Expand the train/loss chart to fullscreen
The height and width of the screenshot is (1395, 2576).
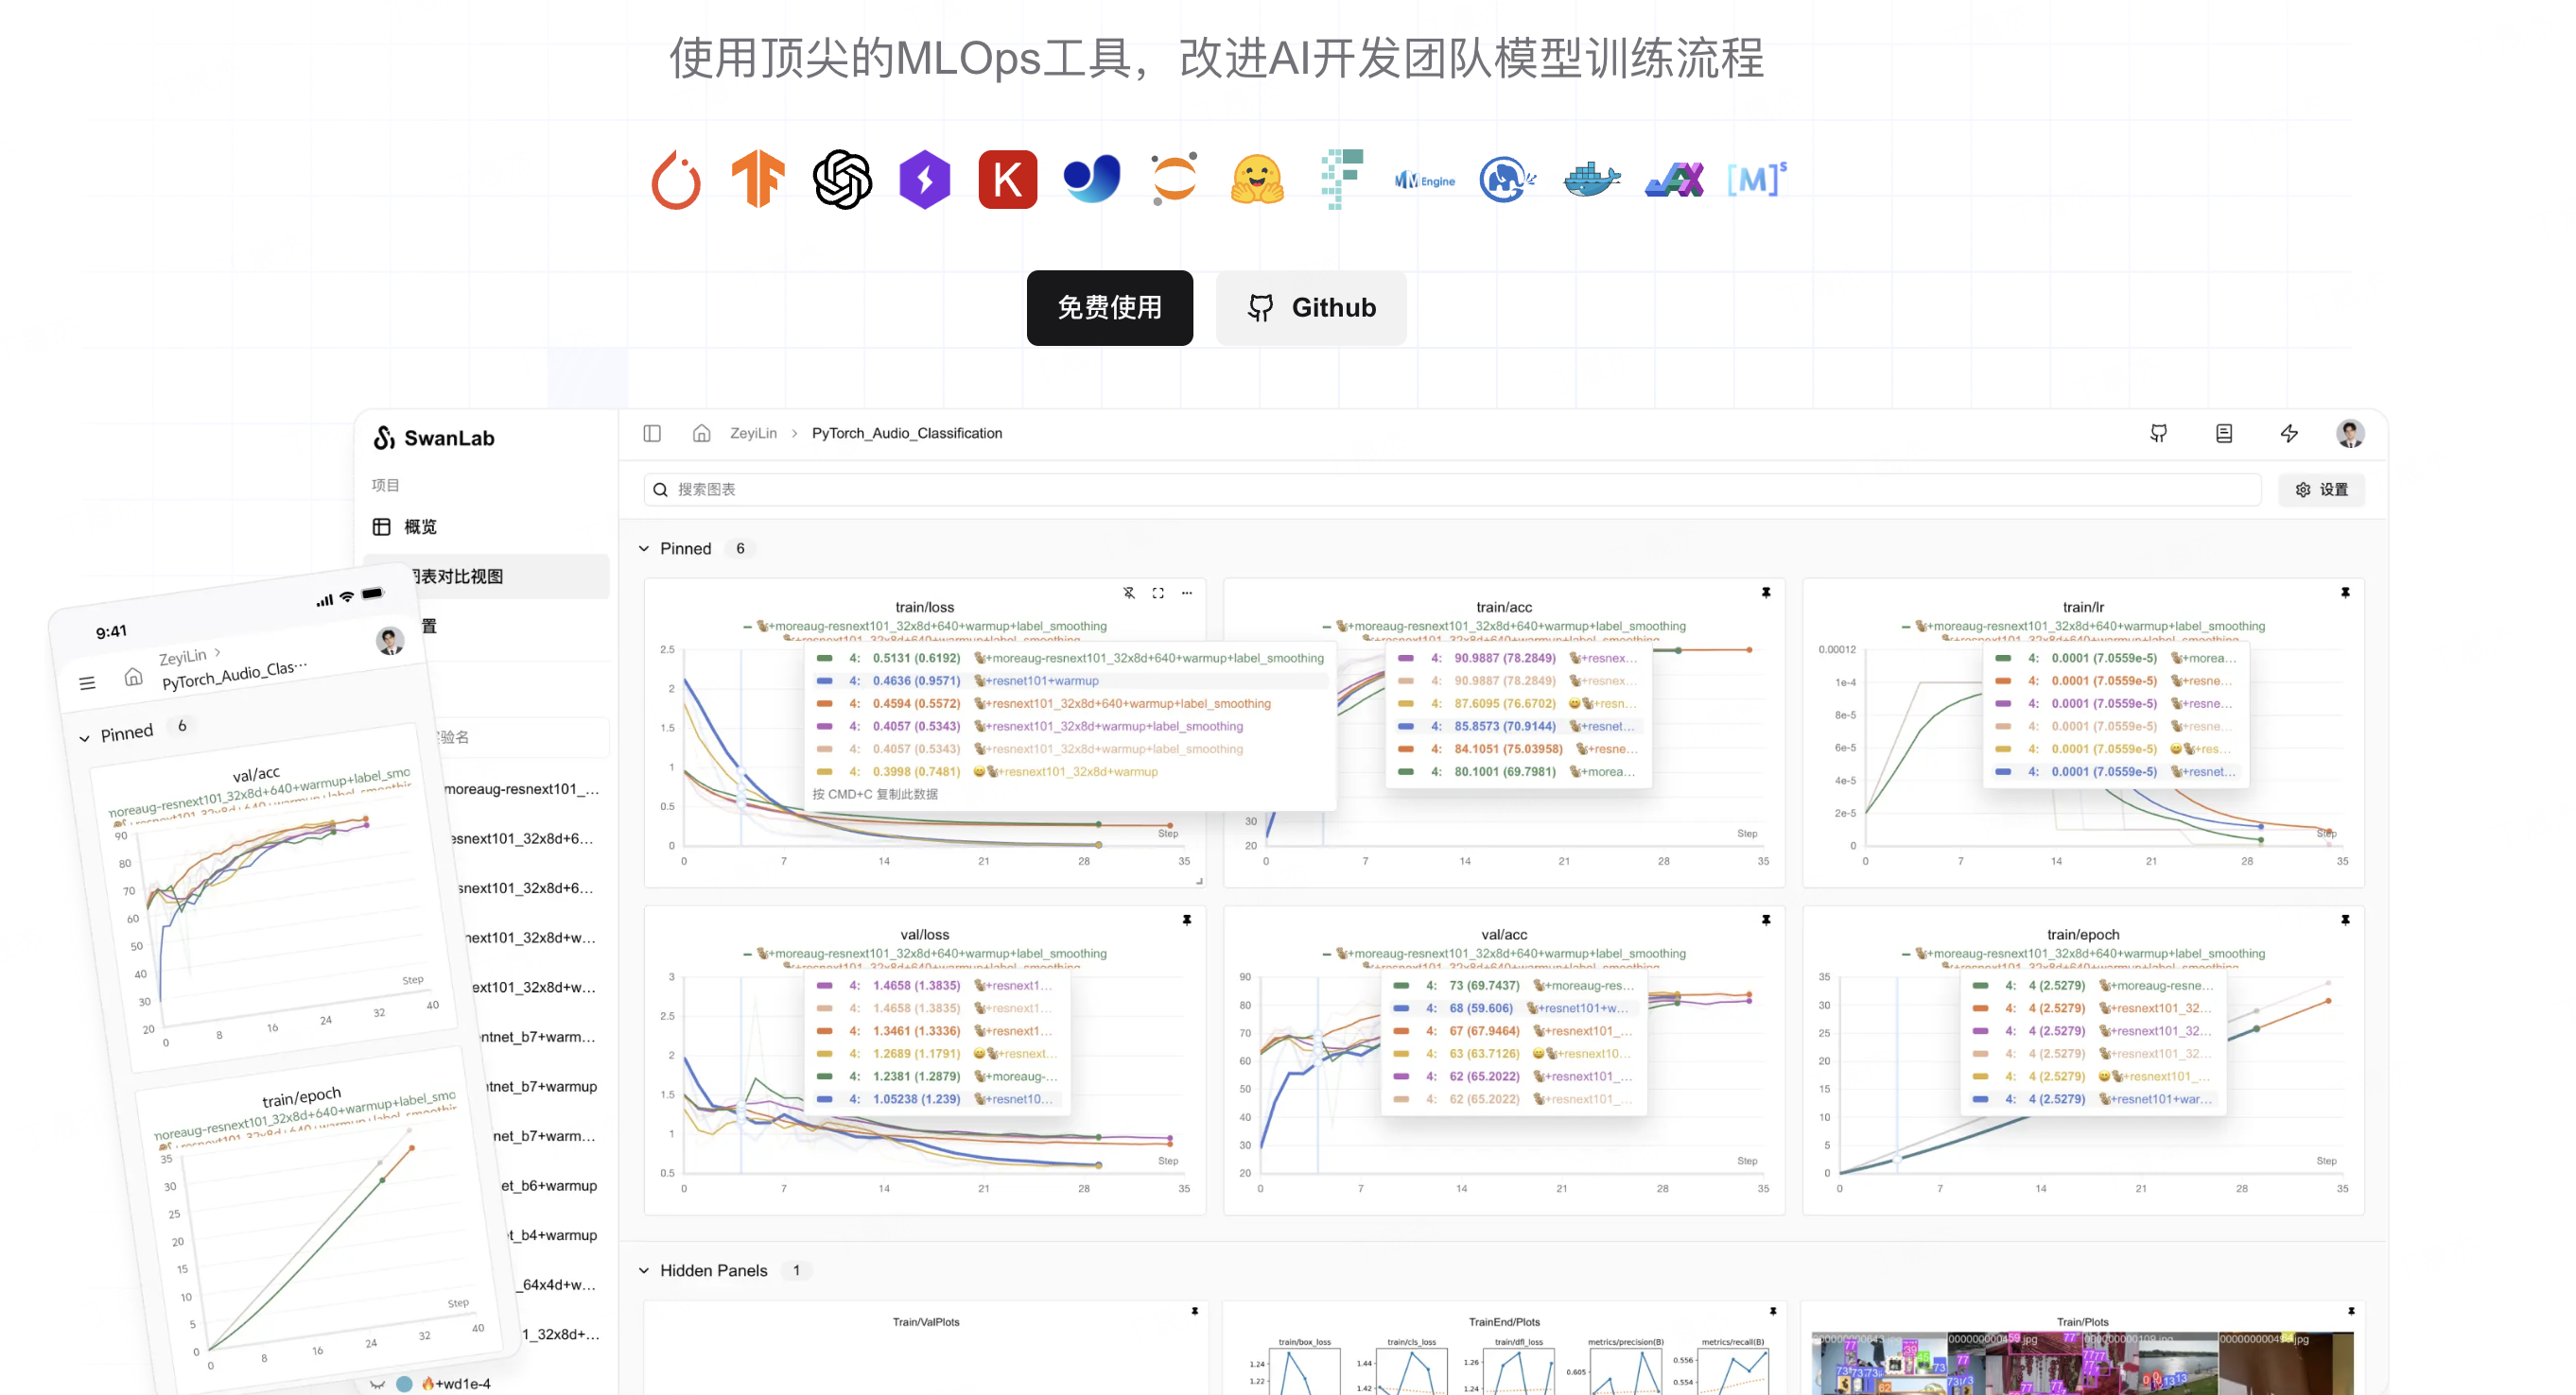click(1158, 593)
